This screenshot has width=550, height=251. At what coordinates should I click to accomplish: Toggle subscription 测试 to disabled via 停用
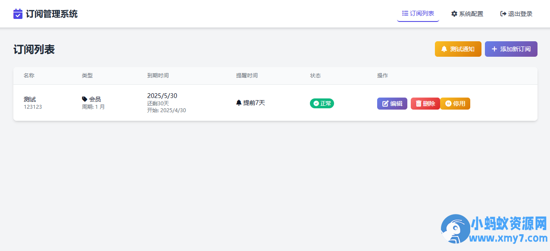(x=455, y=103)
